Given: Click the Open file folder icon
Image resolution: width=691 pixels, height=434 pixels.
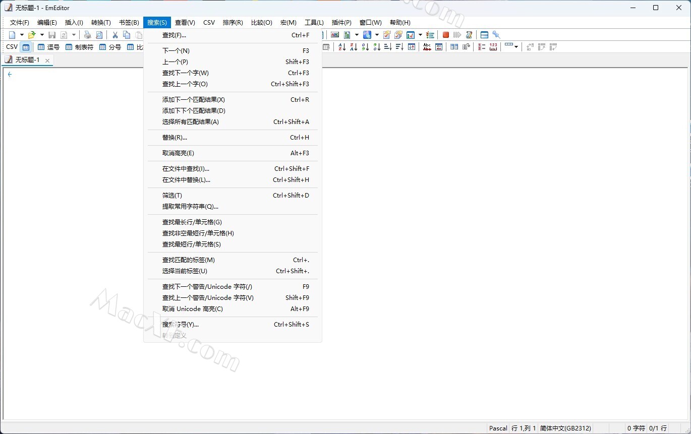Looking at the screenshot, I should 32,35.
